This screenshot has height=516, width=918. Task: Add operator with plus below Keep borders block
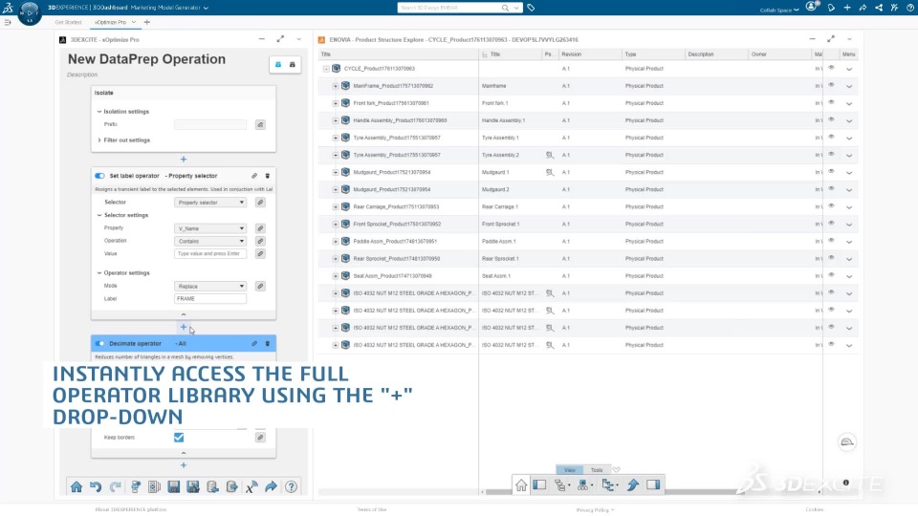point(184,465)
